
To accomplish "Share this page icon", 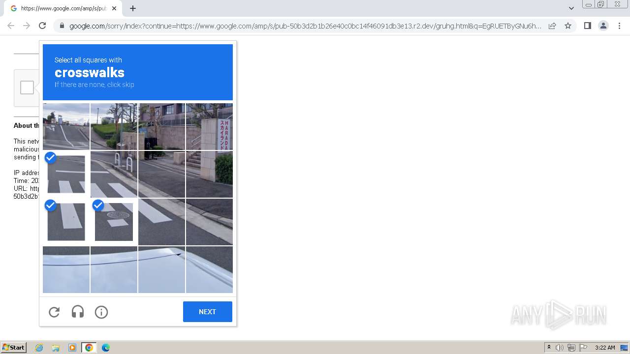I will [552, 26].
